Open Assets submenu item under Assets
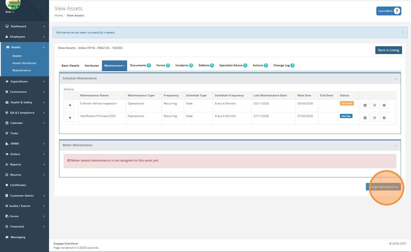This screenshot has width=411, height=252. [17, 56]
